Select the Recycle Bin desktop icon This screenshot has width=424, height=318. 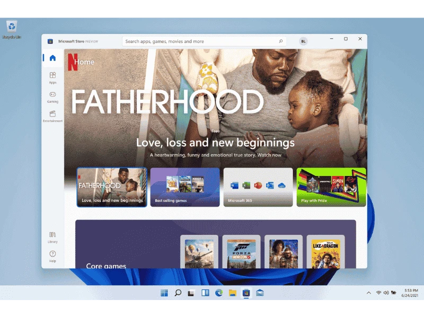(x=12, y=30)
